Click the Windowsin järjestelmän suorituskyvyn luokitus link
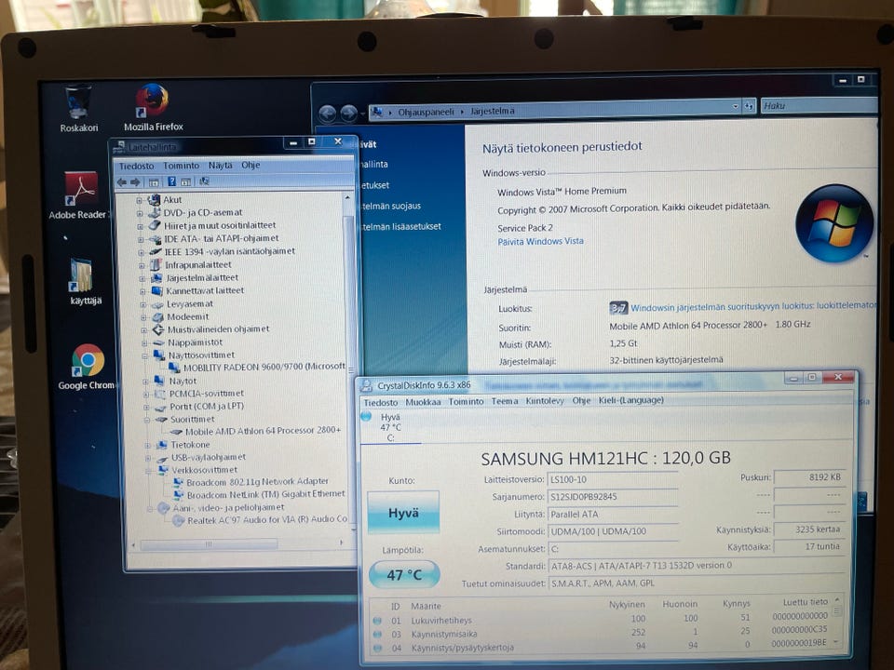 click(x=753, y=306)
